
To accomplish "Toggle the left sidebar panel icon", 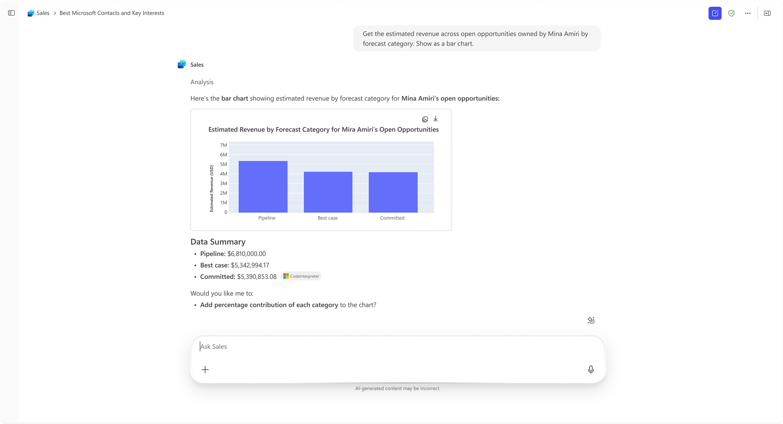I will (11, 13).
